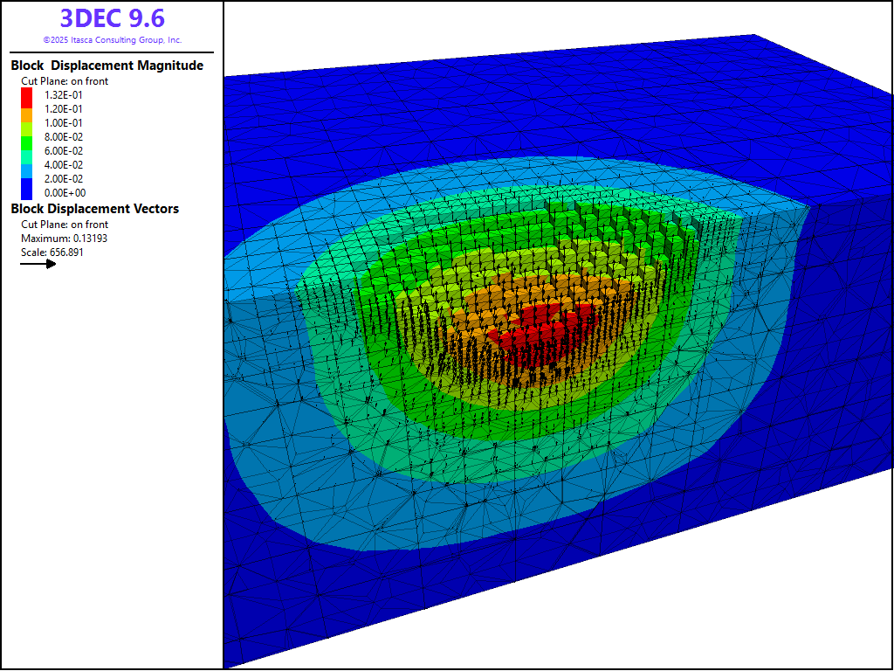
Task: Select the dark blue top surface of the model
Action: point(524,96)
